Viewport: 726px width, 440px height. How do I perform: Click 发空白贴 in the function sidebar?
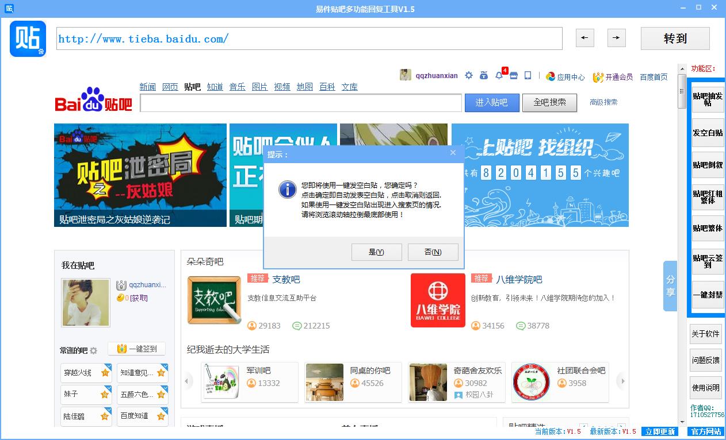pyautogui.click(x=706, y=132)
